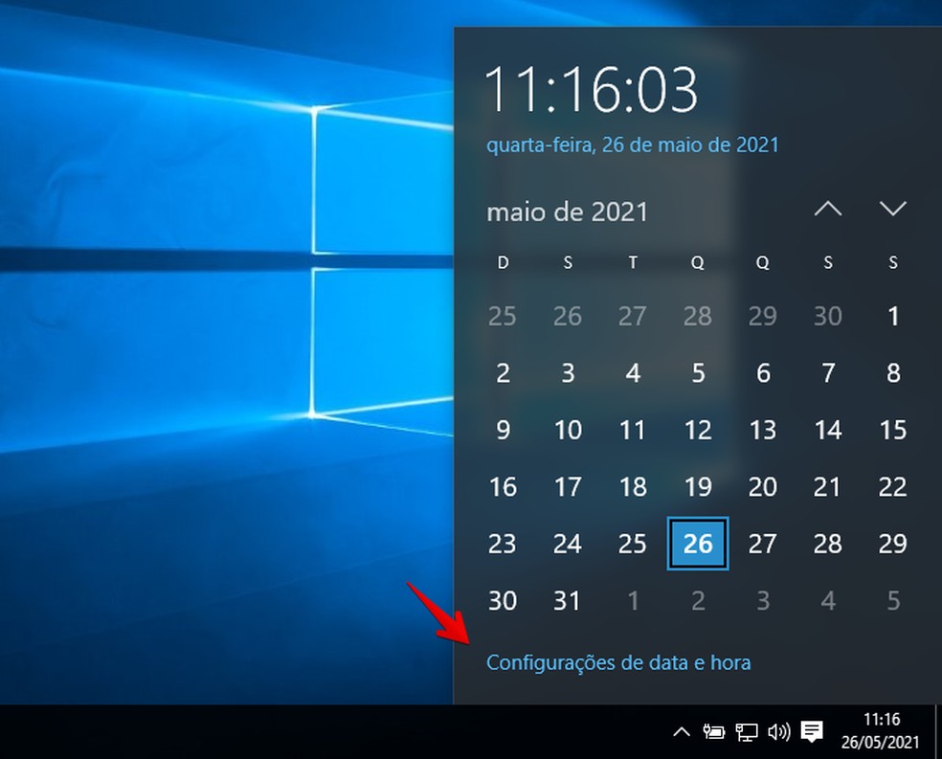Select day 31 in the calendar

[568, 600]
